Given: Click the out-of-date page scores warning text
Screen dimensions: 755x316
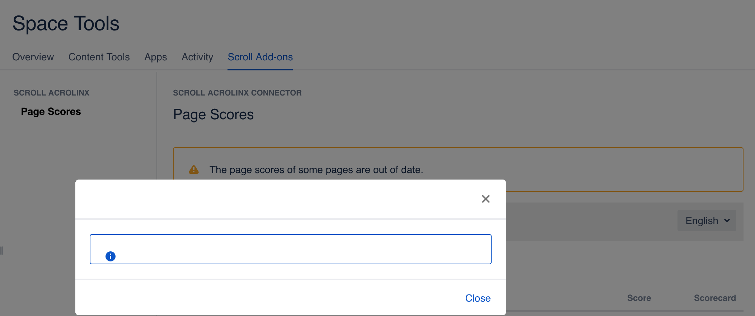Looking at the screenshot, I should (x=316, y=170).
